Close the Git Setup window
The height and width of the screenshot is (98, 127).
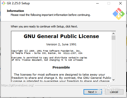click(120, 3)
